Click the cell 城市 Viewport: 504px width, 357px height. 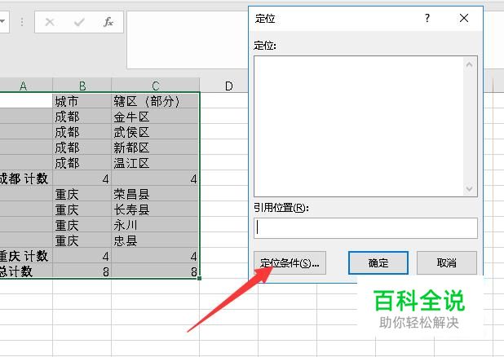[82, 101]
